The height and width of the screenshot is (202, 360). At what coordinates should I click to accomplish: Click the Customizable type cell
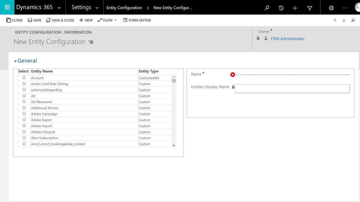(149, 78)
